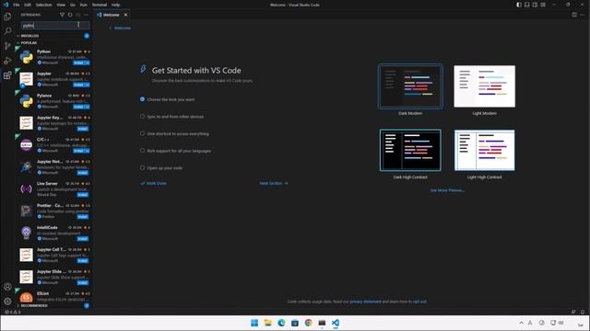Choose the Light Modern theme thumbnail
The image size is (590, 331).
pyautogui.click(x=484, y=86)
